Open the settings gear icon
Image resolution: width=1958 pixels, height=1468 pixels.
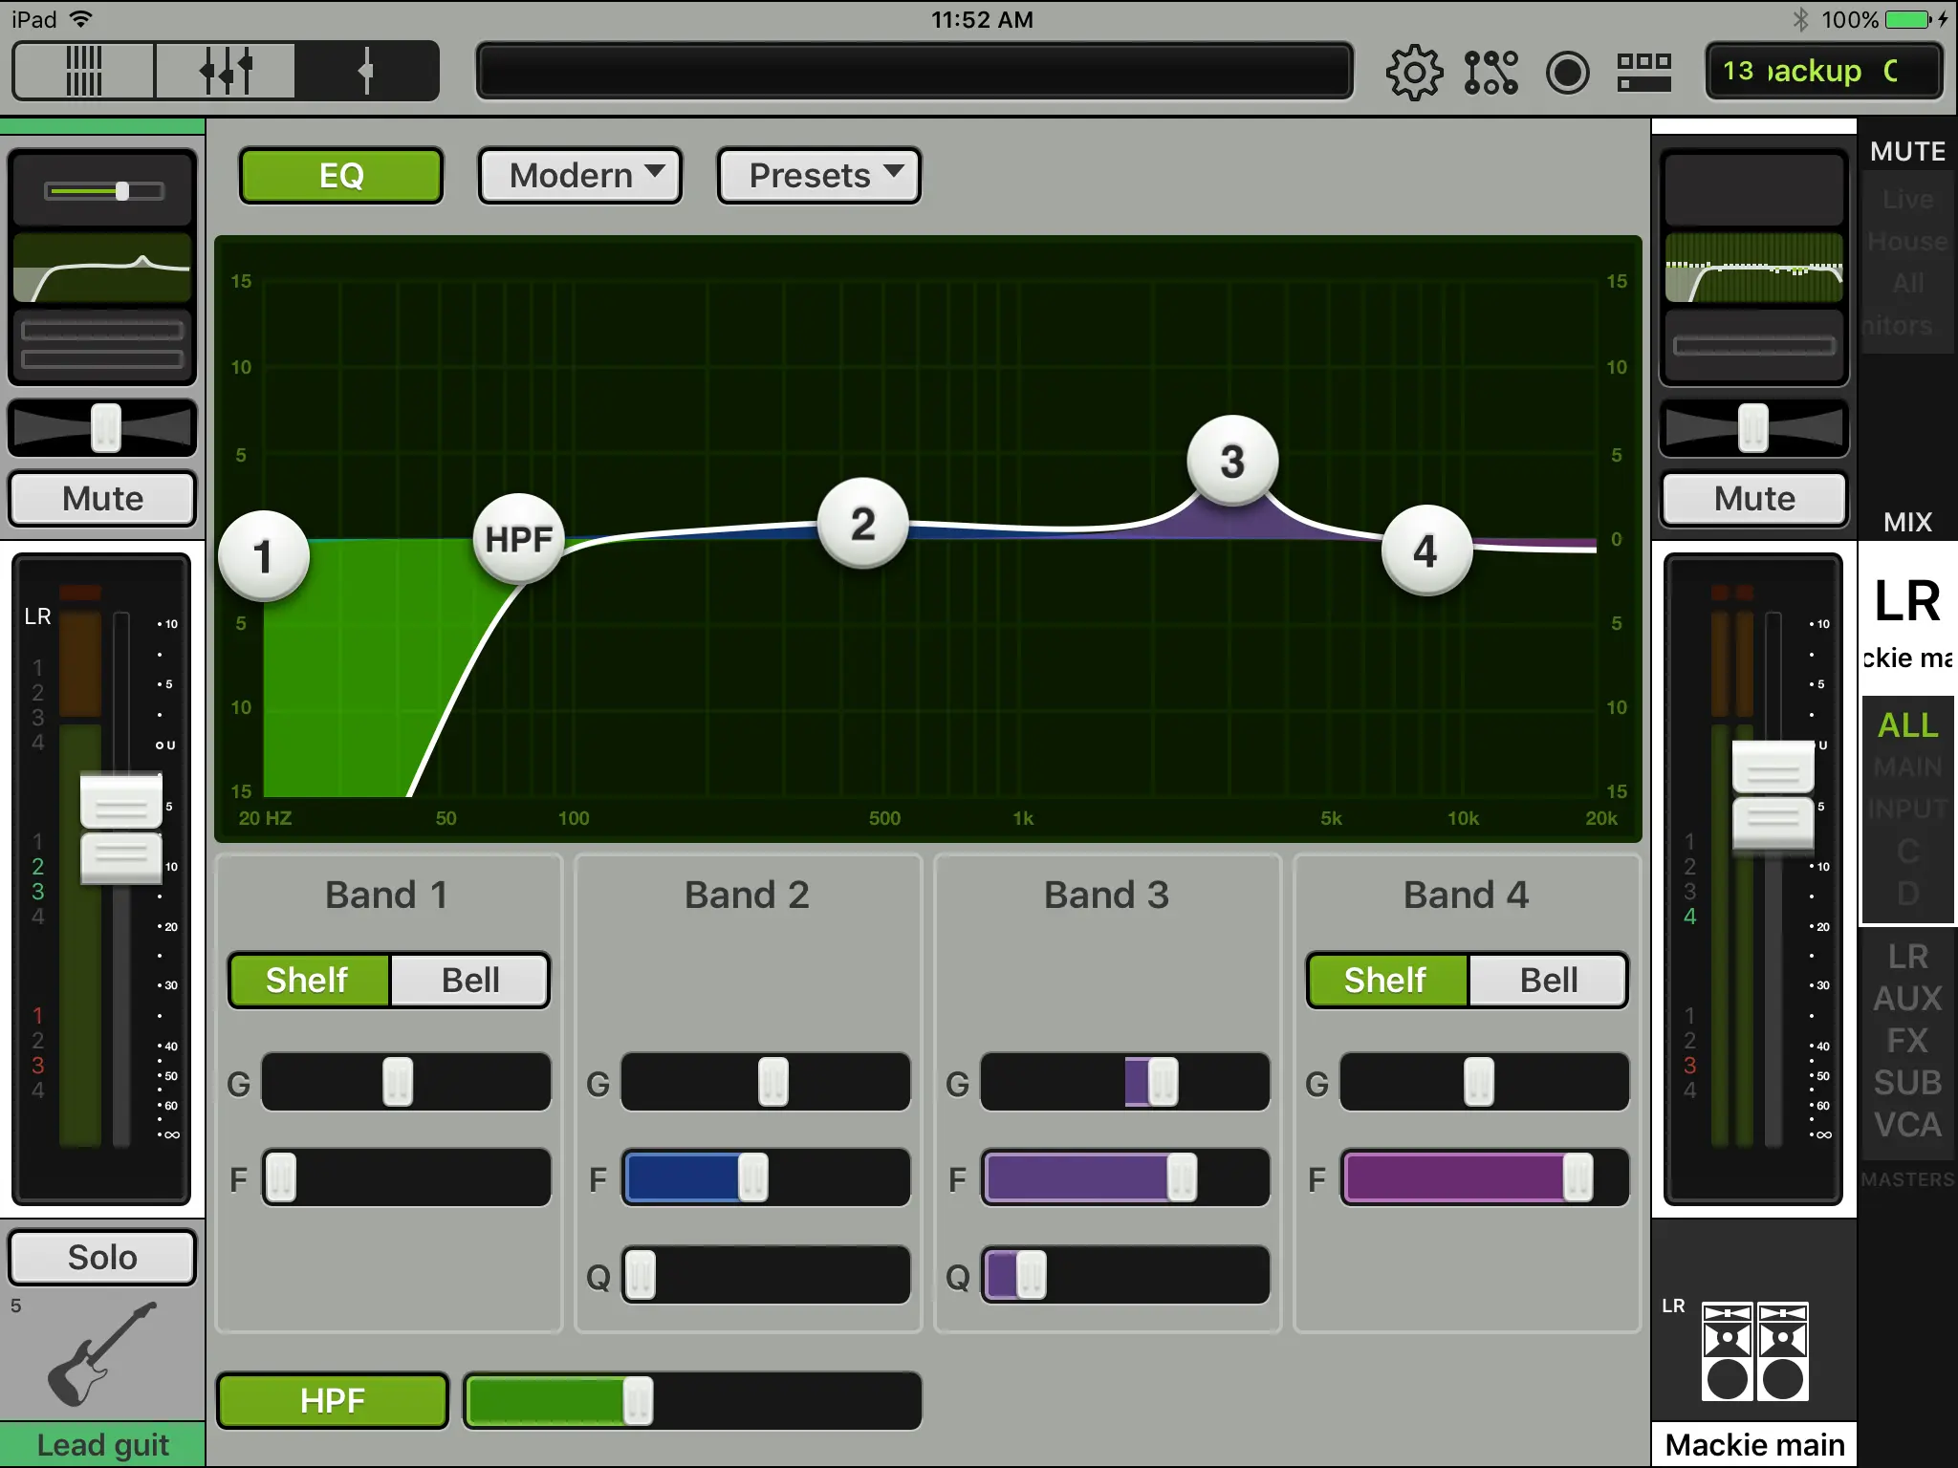point(1413,72)
